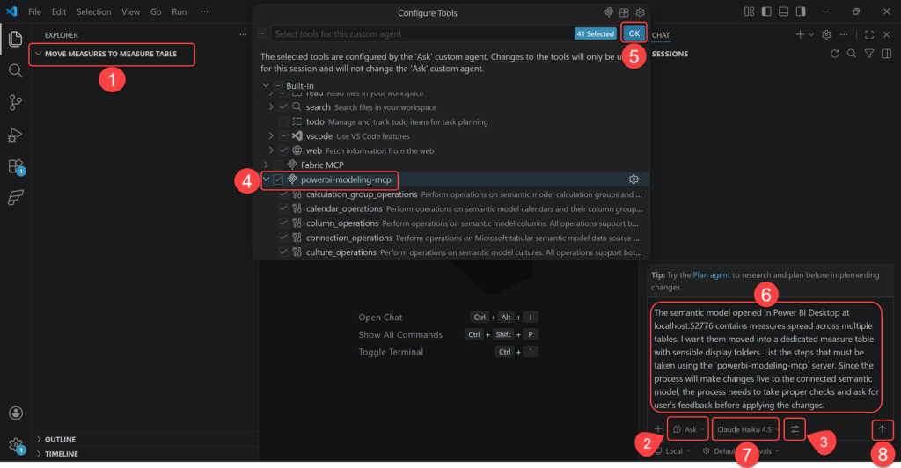This screenshot has height=468, width=901.
Task: Uncheck calculation_group_operations checkbox
Action: [283, 194]
